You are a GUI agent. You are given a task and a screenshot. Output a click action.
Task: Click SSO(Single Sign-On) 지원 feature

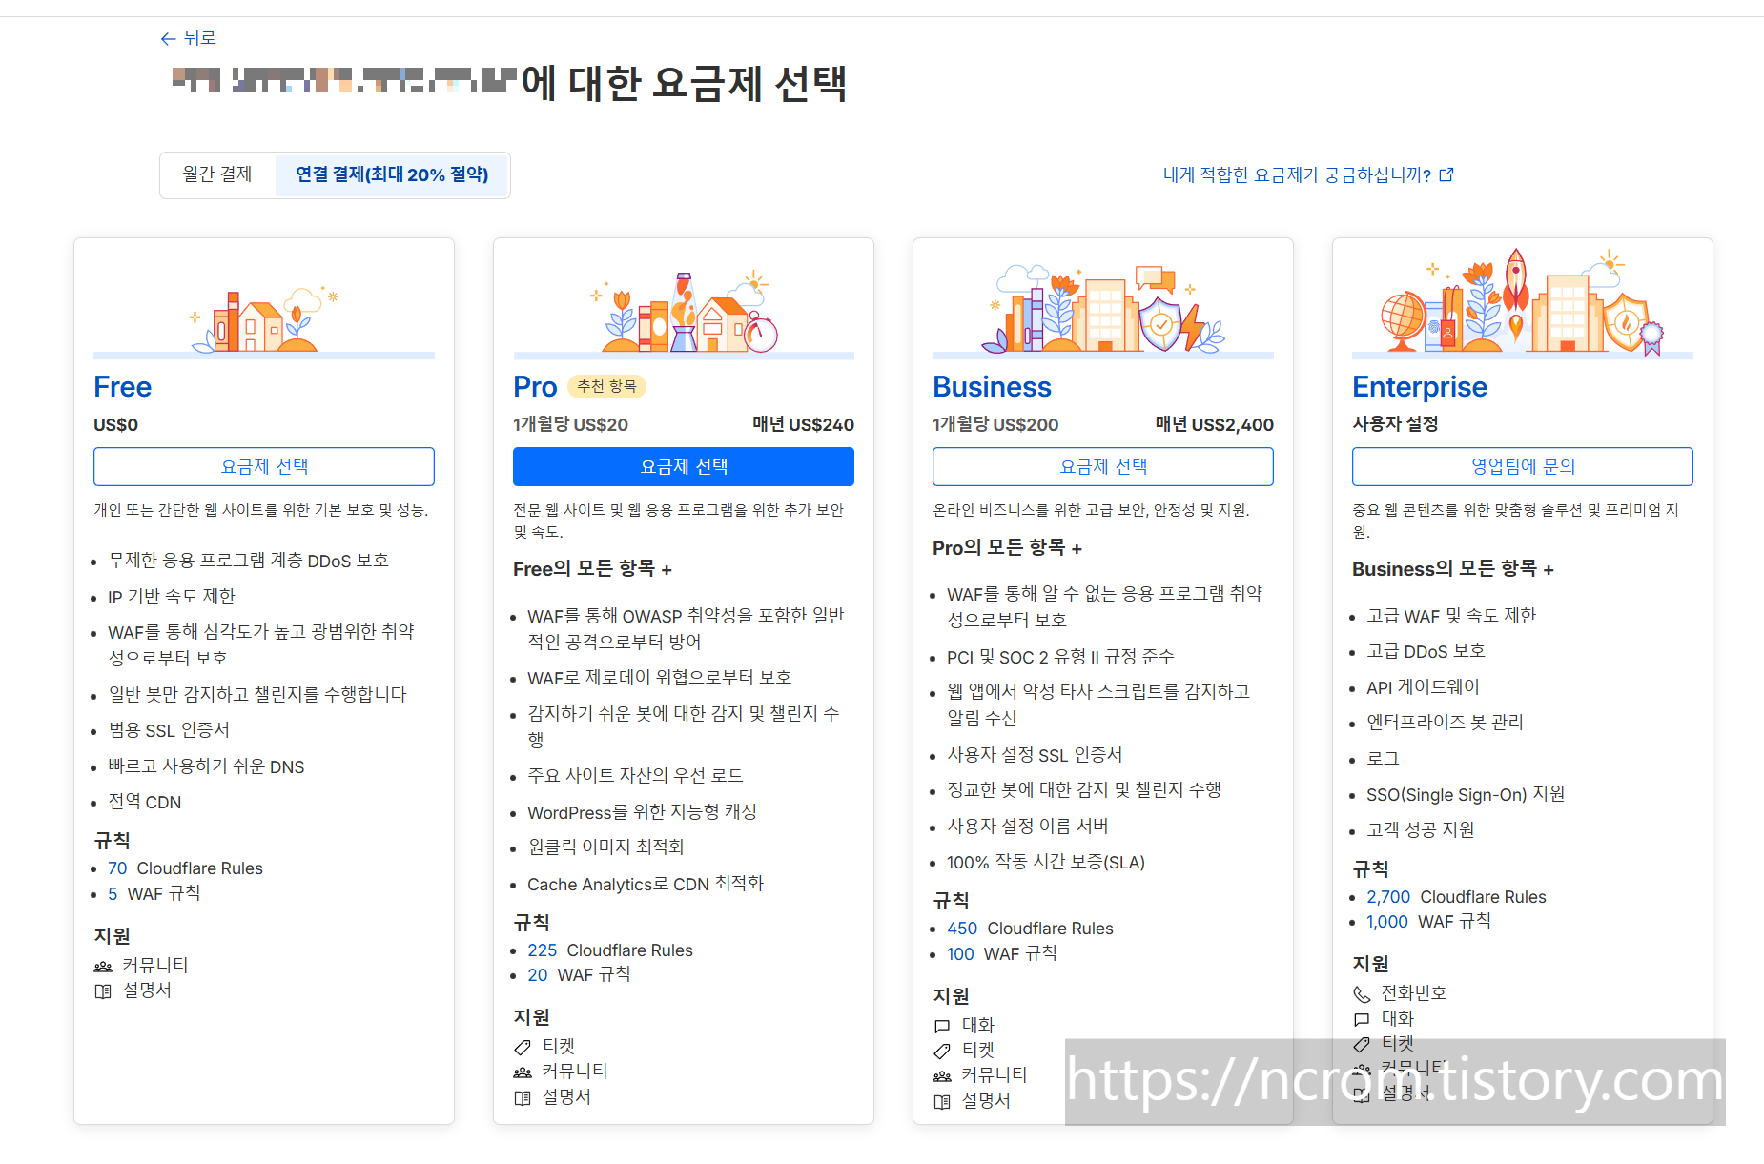[x=1466, y=794]
